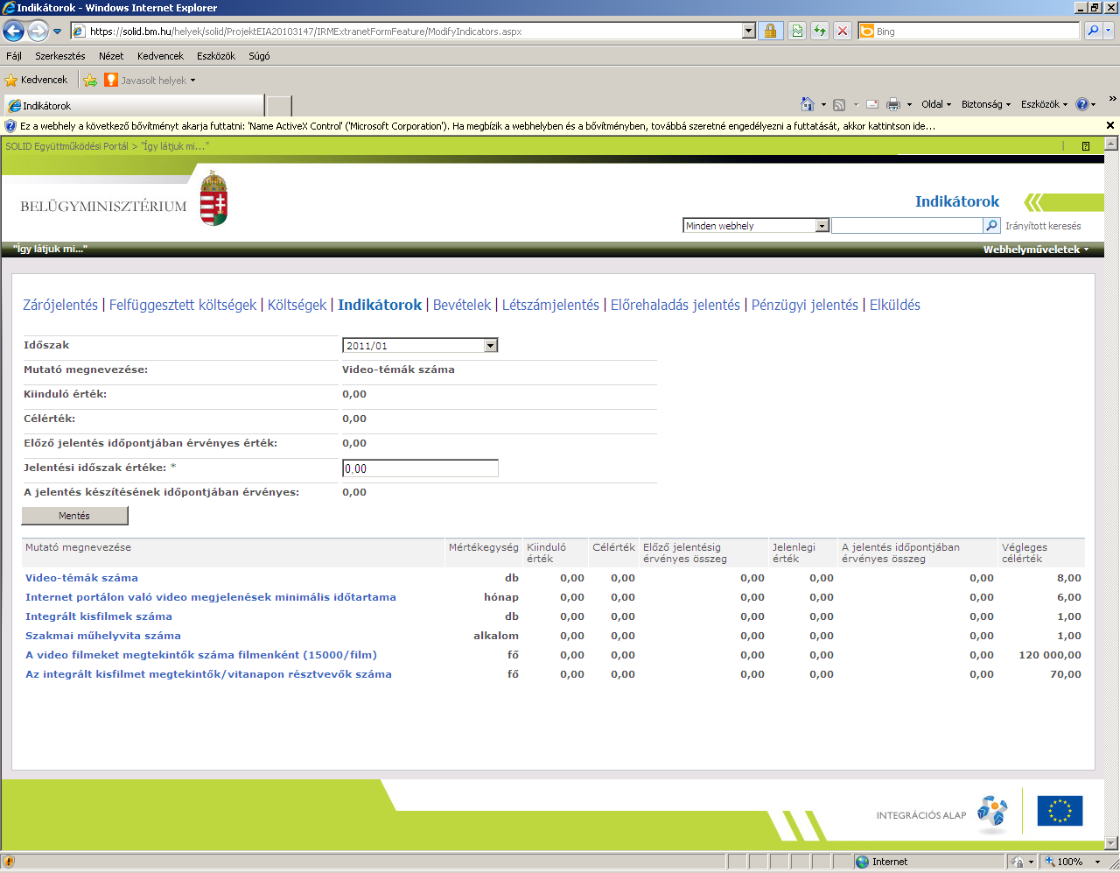Click the Integrációs Alap logo icon
Image resolution: width=1120 pixels, height=873 pixels.
pos(992,813)
